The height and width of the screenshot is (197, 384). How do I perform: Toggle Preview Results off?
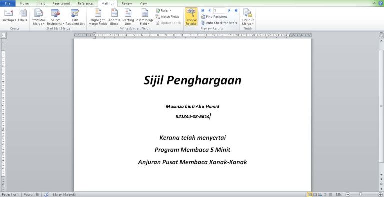191,17
